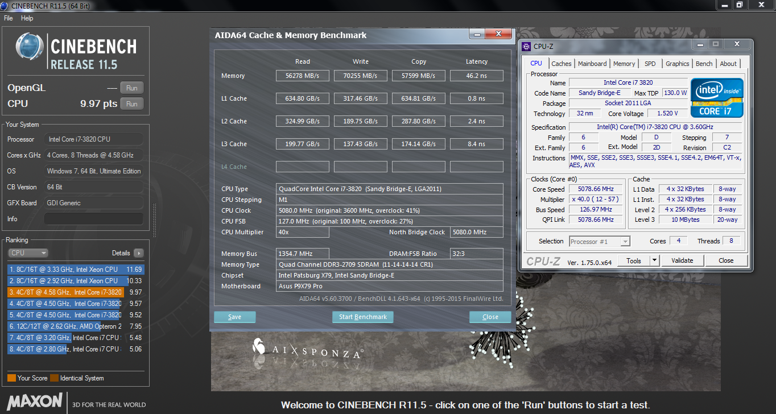The image size is (776, 414).
Task: Click the CPU Clock 5080.0 MHz field
Action: click(x=390, y=210)
